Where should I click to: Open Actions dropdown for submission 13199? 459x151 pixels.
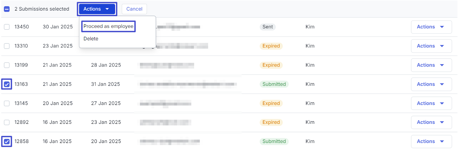click(431, 65)
